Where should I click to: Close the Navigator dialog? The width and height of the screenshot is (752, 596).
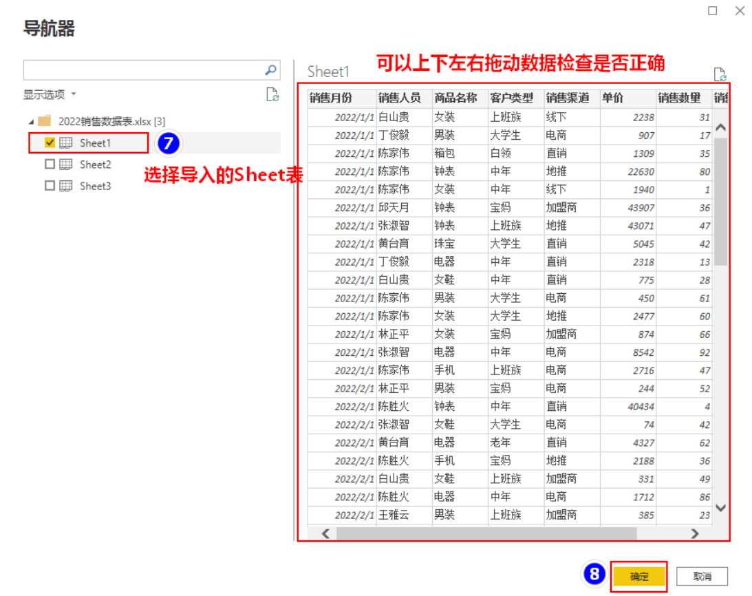(x=740, y=10)
